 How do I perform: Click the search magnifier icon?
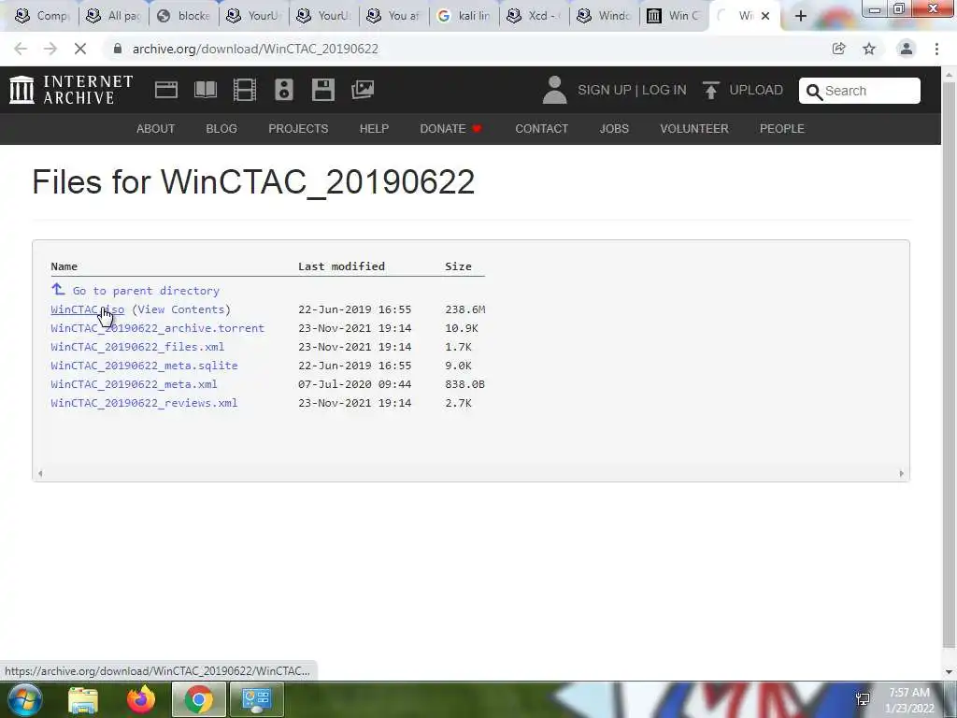point(814,92)
